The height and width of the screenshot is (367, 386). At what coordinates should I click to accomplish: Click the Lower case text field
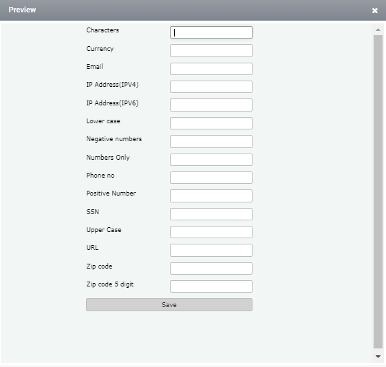point(211,123)
